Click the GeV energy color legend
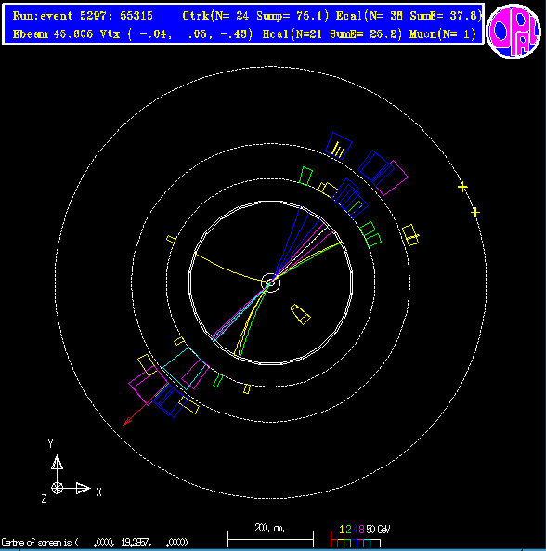Viewport: 546px width, 551px height. (360, 537)
